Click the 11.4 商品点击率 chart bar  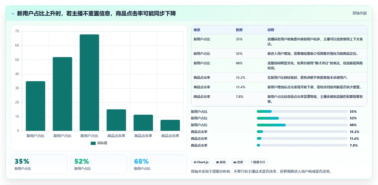tap(143, 123)
